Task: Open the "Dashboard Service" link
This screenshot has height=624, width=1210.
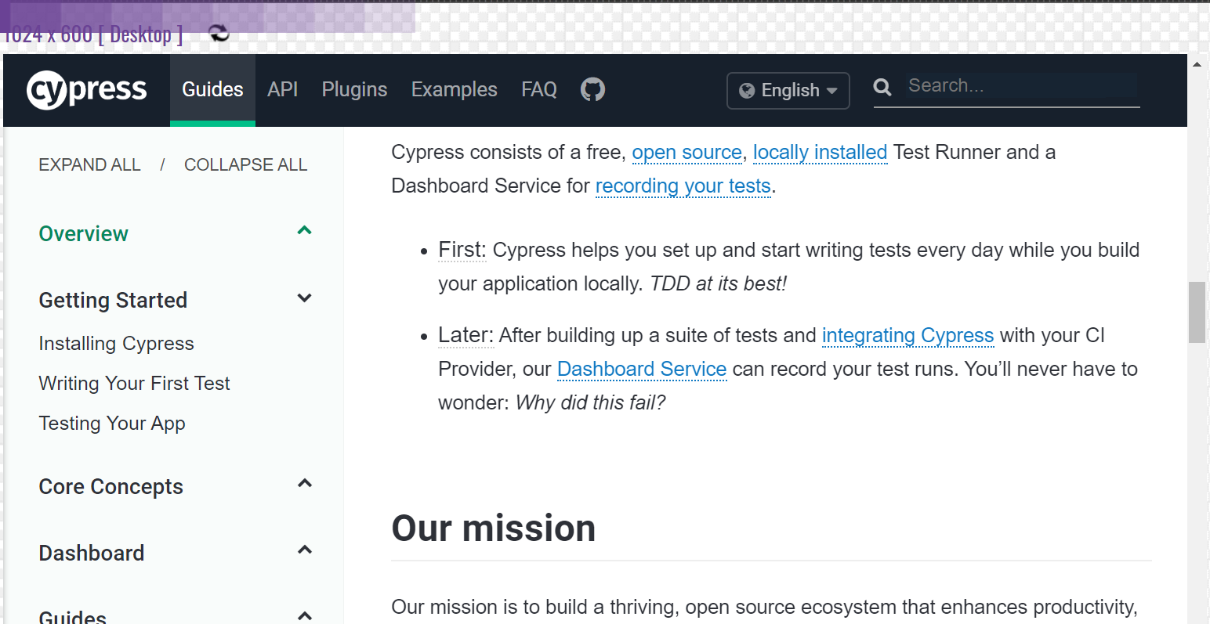Action: point(642,369)
